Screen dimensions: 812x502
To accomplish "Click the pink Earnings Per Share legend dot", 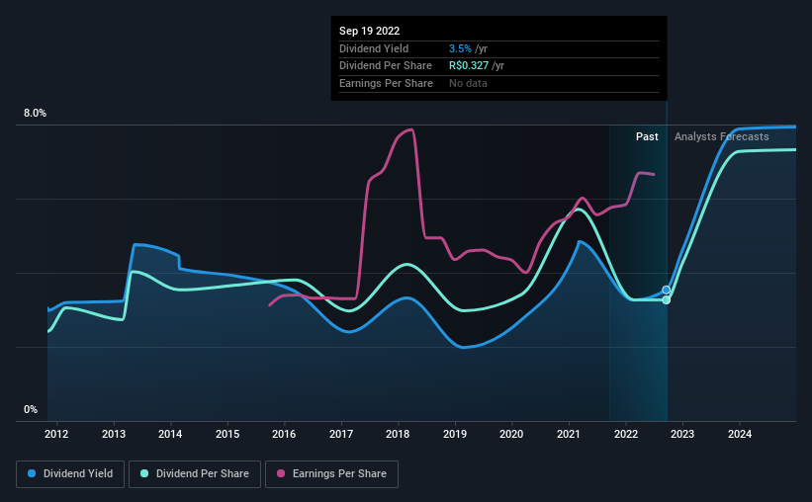I will pos(281,473).
